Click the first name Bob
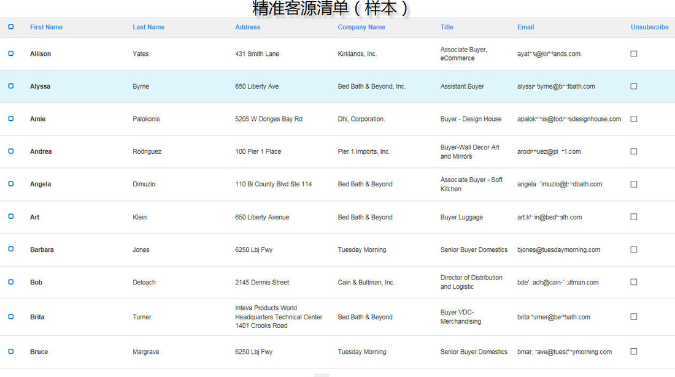Viewport: 675px width, 377px height. (x=36, y=283)
